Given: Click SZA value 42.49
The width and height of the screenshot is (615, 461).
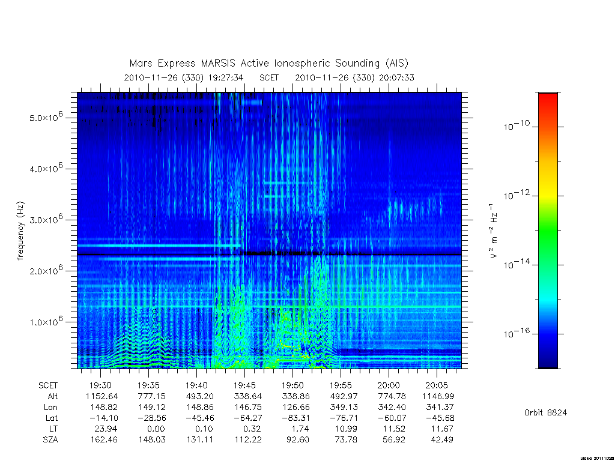Looking at the screenshot, I should point(442,440).
